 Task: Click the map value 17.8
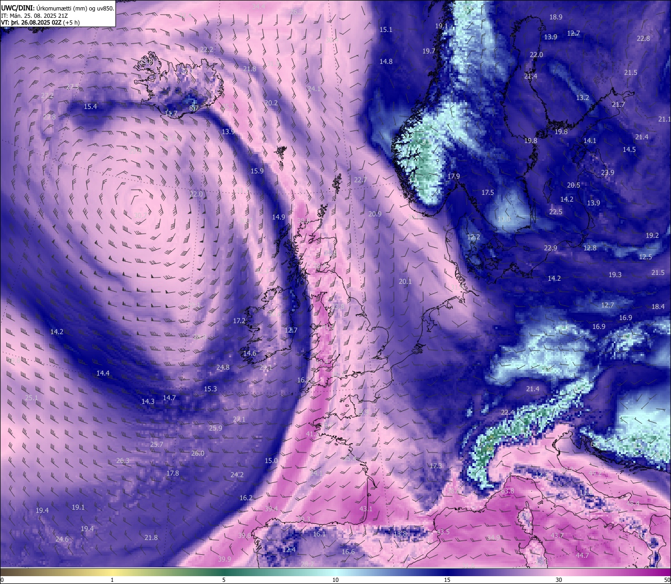tap(172, 473)
